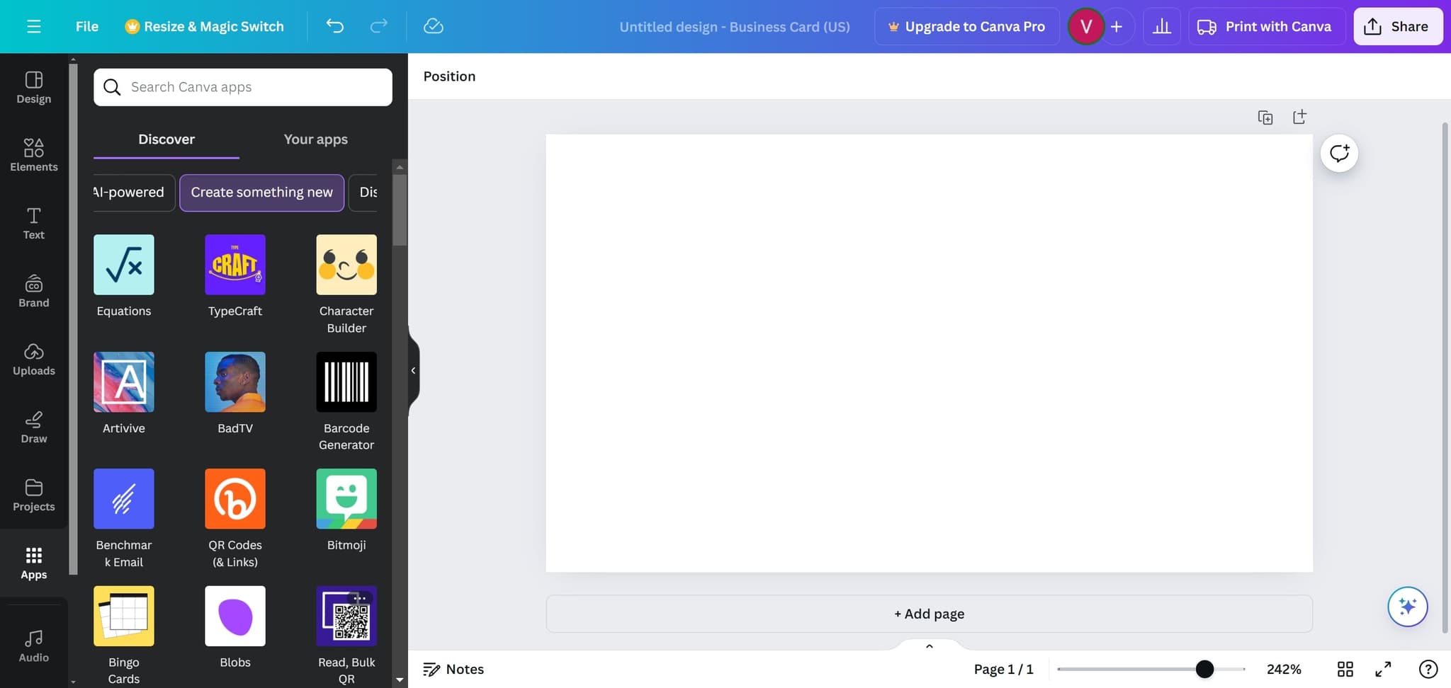This screenshot has width=1451, height=688.
Task: Click the Share button
Action: (1397, 26)
